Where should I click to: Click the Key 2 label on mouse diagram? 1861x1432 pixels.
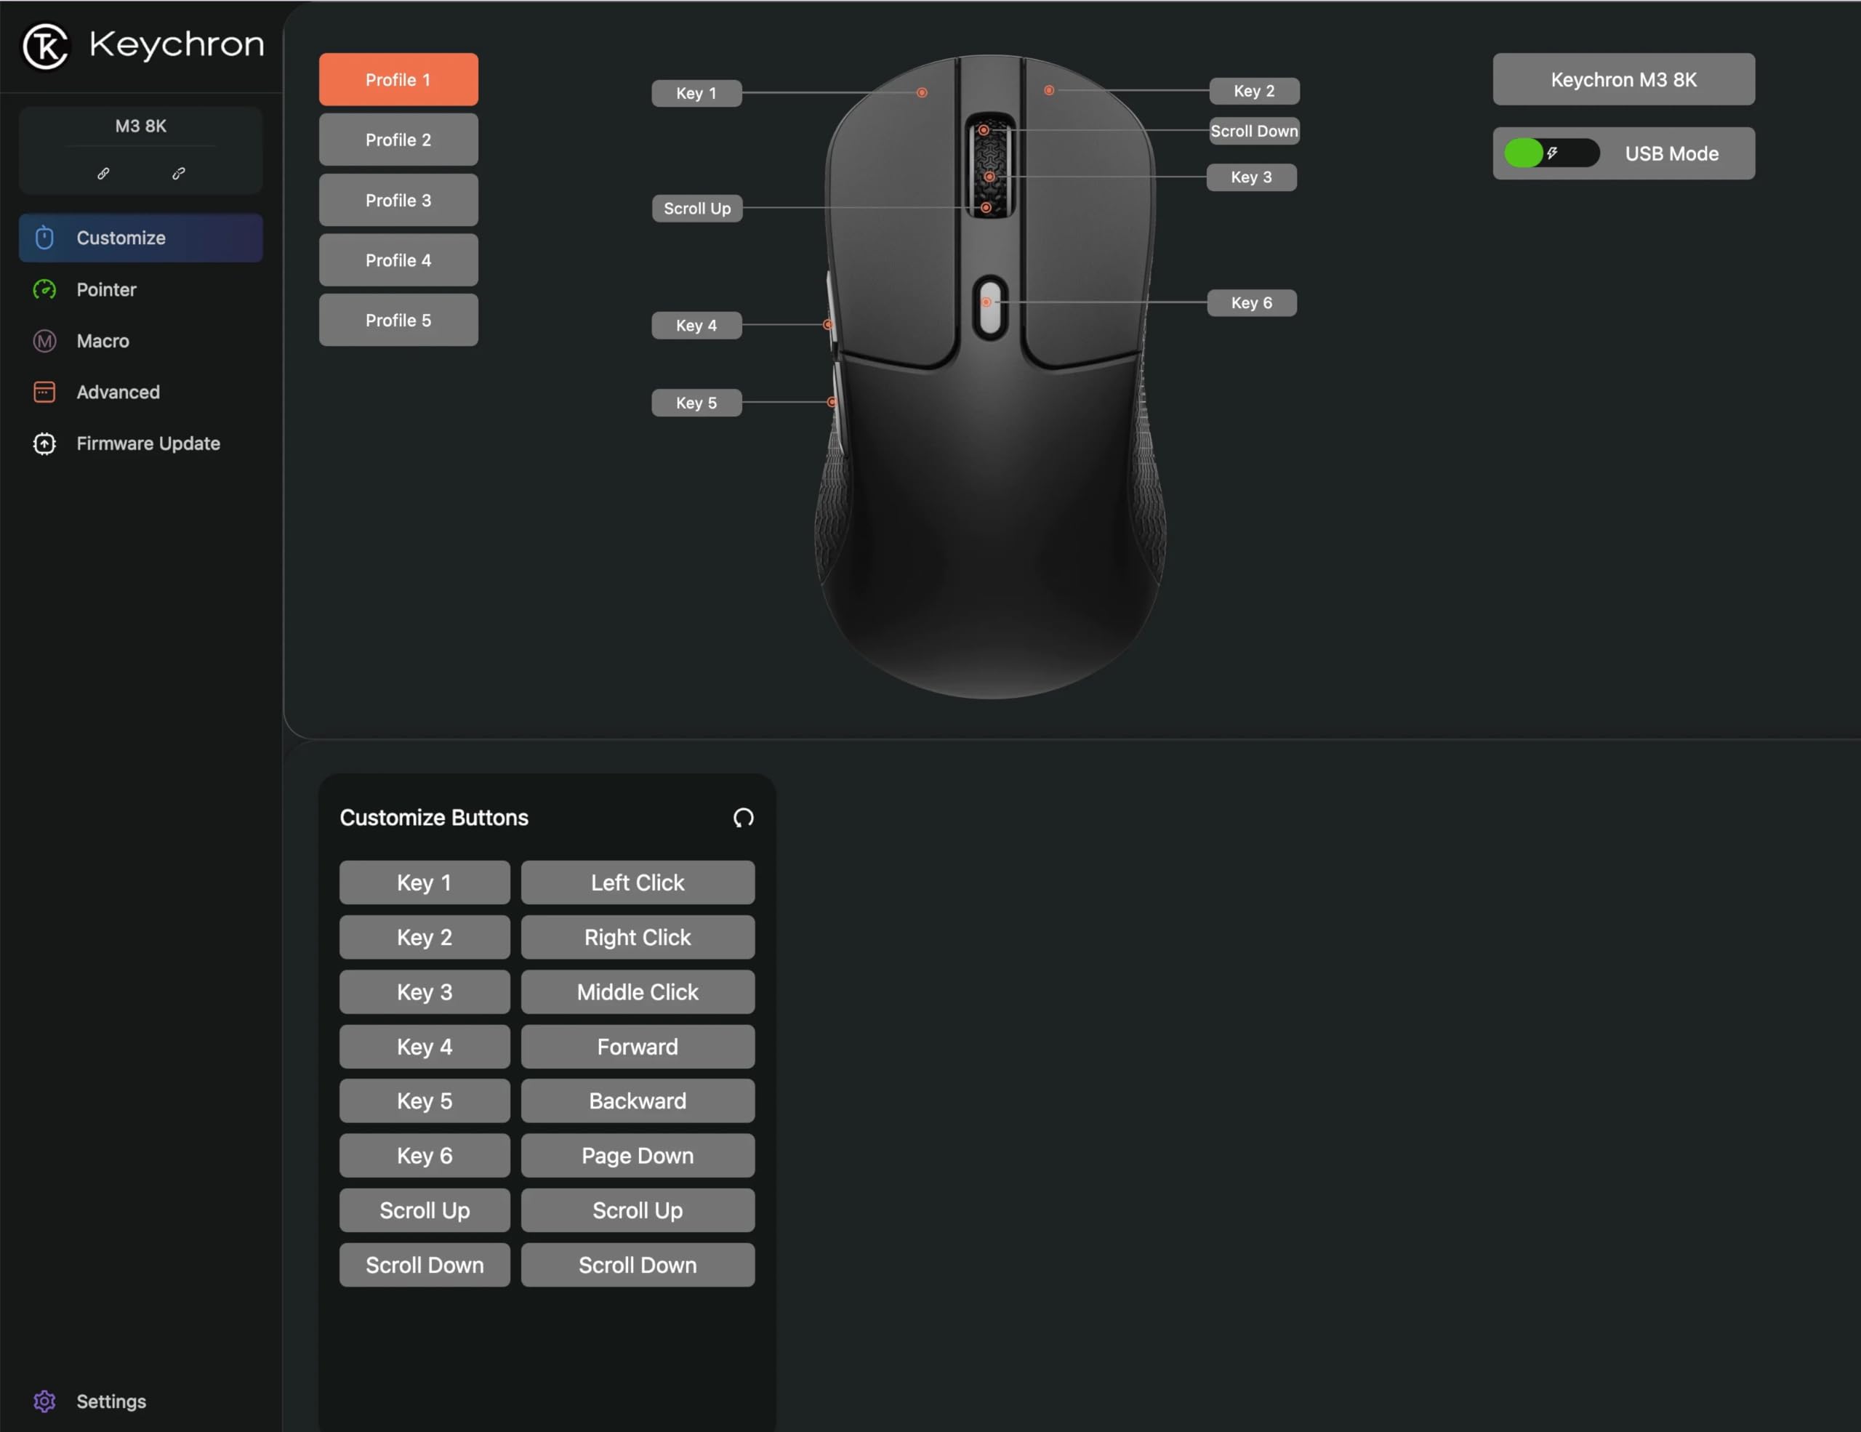pos(1254,90)
